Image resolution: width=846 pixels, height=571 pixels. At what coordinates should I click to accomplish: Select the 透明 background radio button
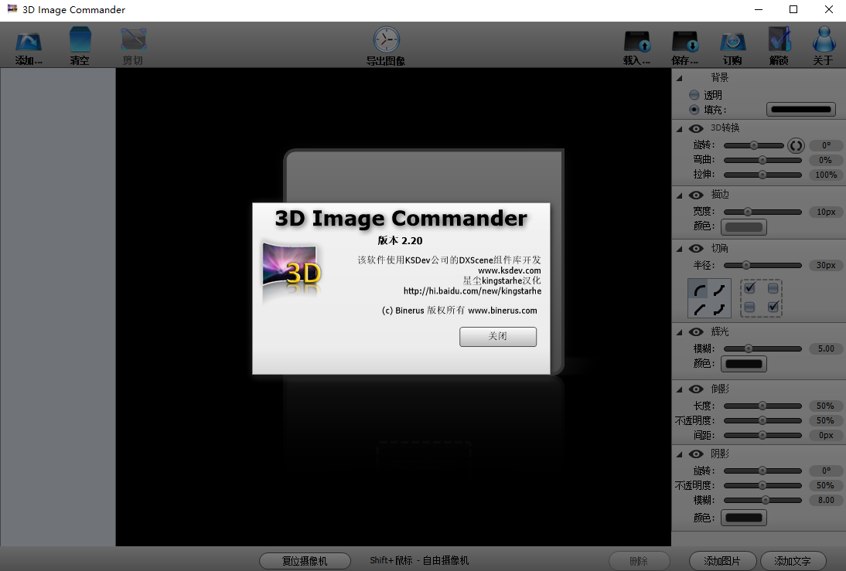point(694,94)
